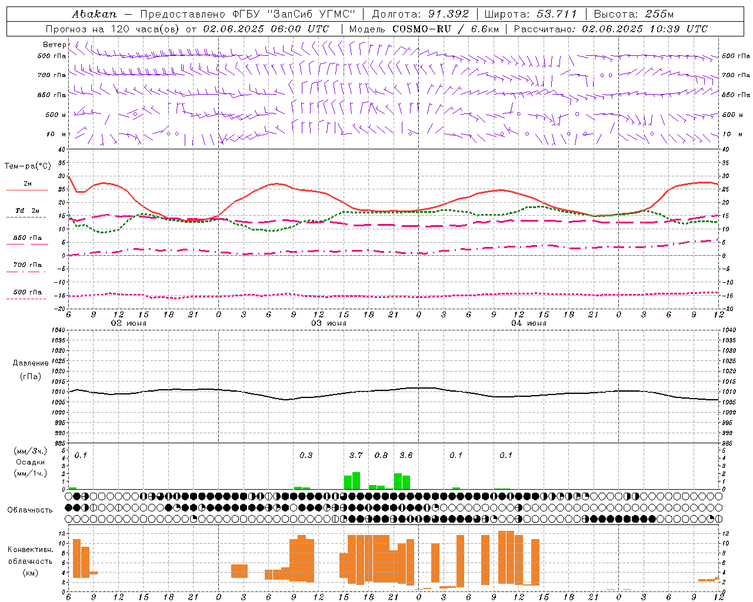The image size is (753, 602).
Task: Click the "04 июня" date label
Action: [x=529, y=323]
